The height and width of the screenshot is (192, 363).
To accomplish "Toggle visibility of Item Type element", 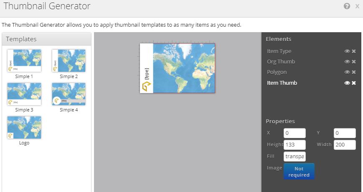I will click(x=347, y=51).
